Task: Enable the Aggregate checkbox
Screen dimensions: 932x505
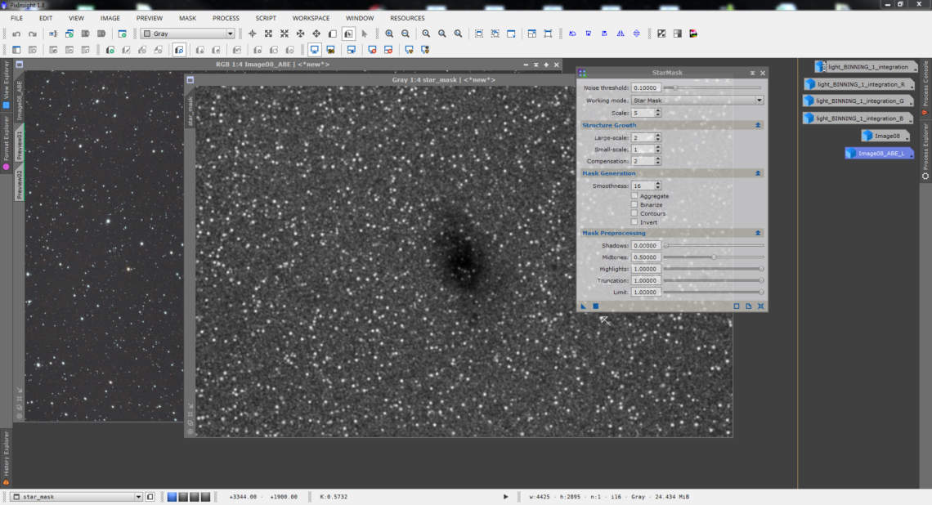Action: (635, 195)
